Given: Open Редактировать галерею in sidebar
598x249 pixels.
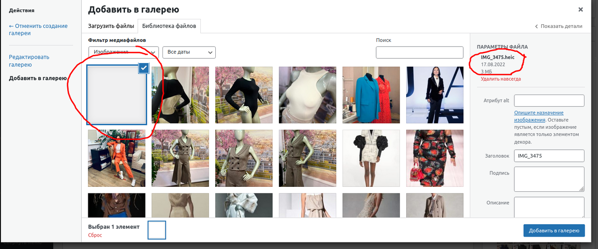Looking at the screenshot, I should coord(29,61).
